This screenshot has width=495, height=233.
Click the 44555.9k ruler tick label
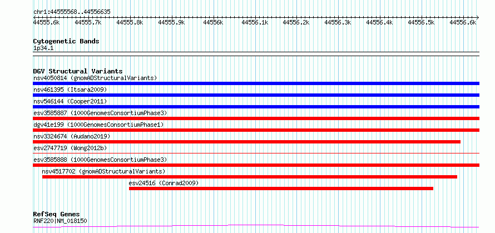(171, 22)
